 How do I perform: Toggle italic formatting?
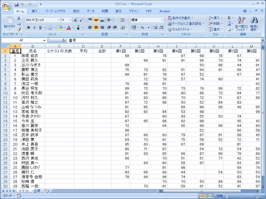(34, 27)
